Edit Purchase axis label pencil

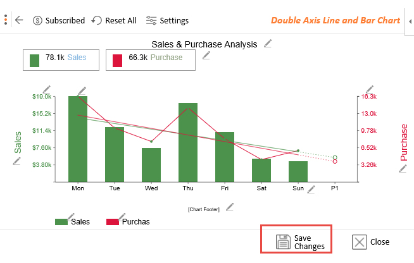coord(403,169)
